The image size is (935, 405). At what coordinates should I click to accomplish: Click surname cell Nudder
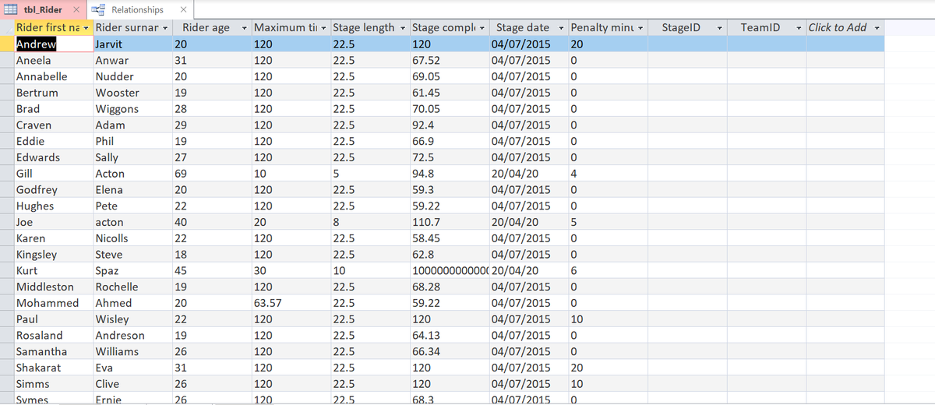(132, 76)
